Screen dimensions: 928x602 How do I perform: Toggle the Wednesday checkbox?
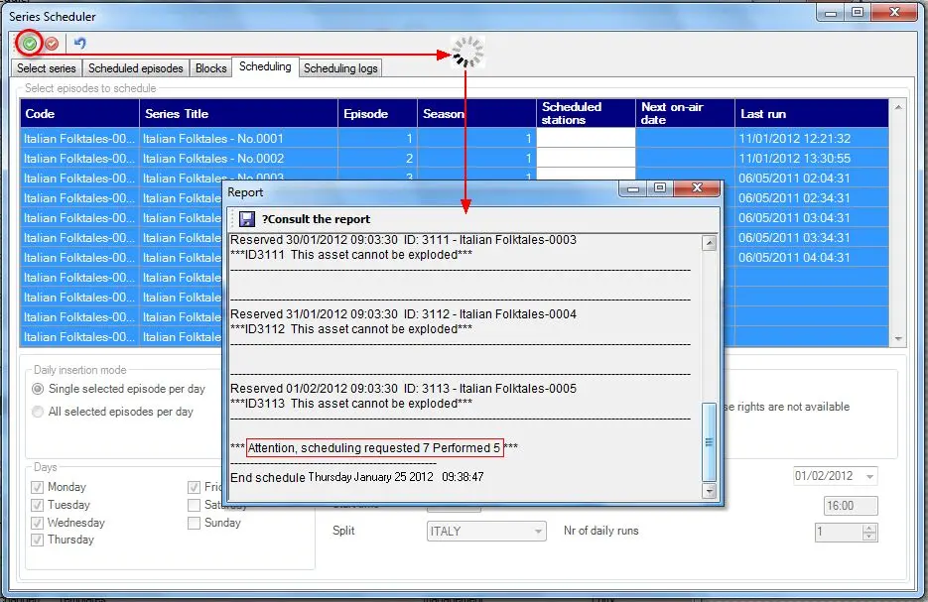[x=38, y=523]
